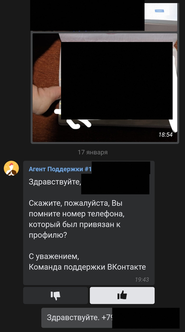Screen dimensions: 185x332
Task: Tap the redacted block after agent's name
Action: coord(121,167)
